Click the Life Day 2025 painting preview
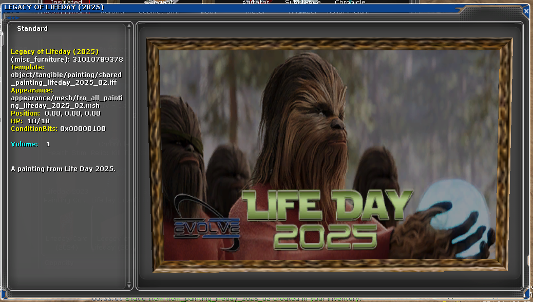 (329, 155)
